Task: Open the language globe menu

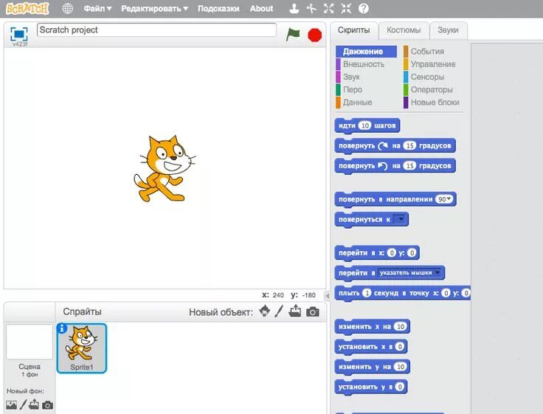Action: coord(68,8)
